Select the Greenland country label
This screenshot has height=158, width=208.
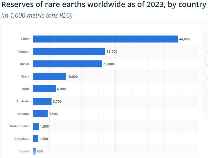(x=22, y=139)
